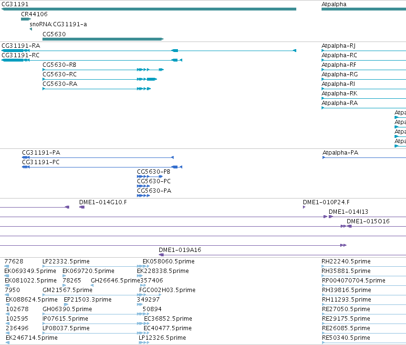Select clone DME1-015O16

click(x=368, y=221)
